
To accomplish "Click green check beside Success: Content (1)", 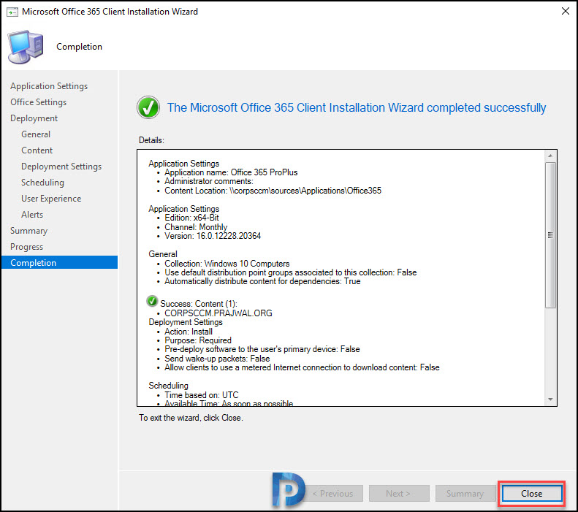I will (152, 301).
